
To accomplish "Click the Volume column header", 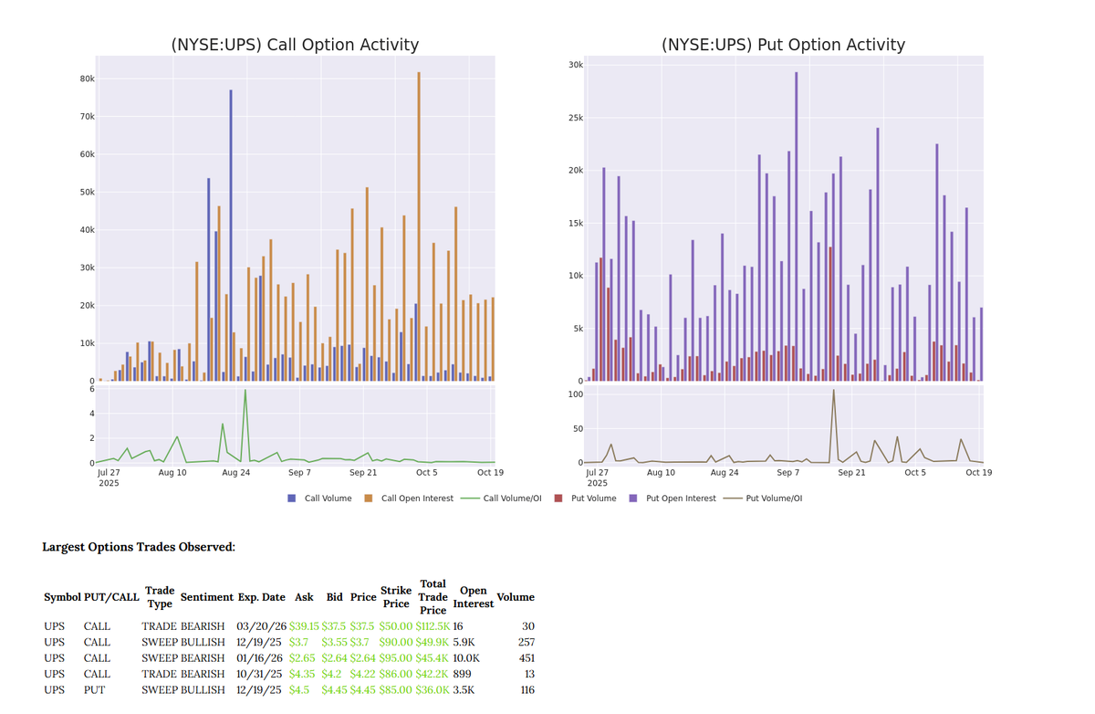I will tap(516, 597).
